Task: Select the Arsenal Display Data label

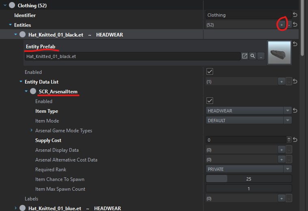Action: coord(57,150)
